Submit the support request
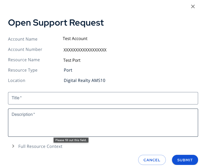This screenshot has width=203, height=167. click(x=185, y=160)
